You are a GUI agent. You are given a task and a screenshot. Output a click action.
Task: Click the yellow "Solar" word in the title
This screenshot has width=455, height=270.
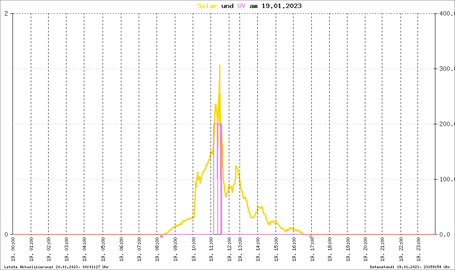tap(207, 6)
